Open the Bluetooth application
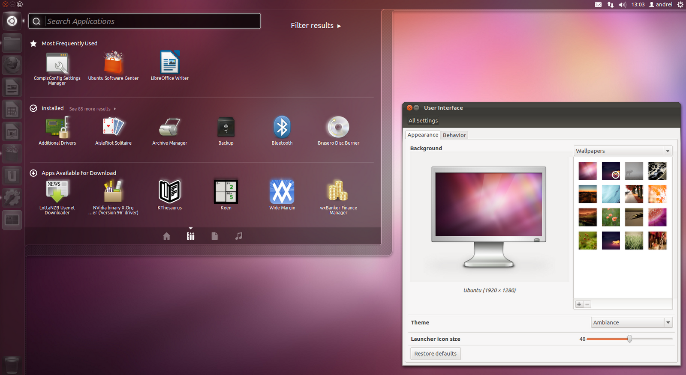The height and width of the screenshot is (375, 686). [282, 131]
